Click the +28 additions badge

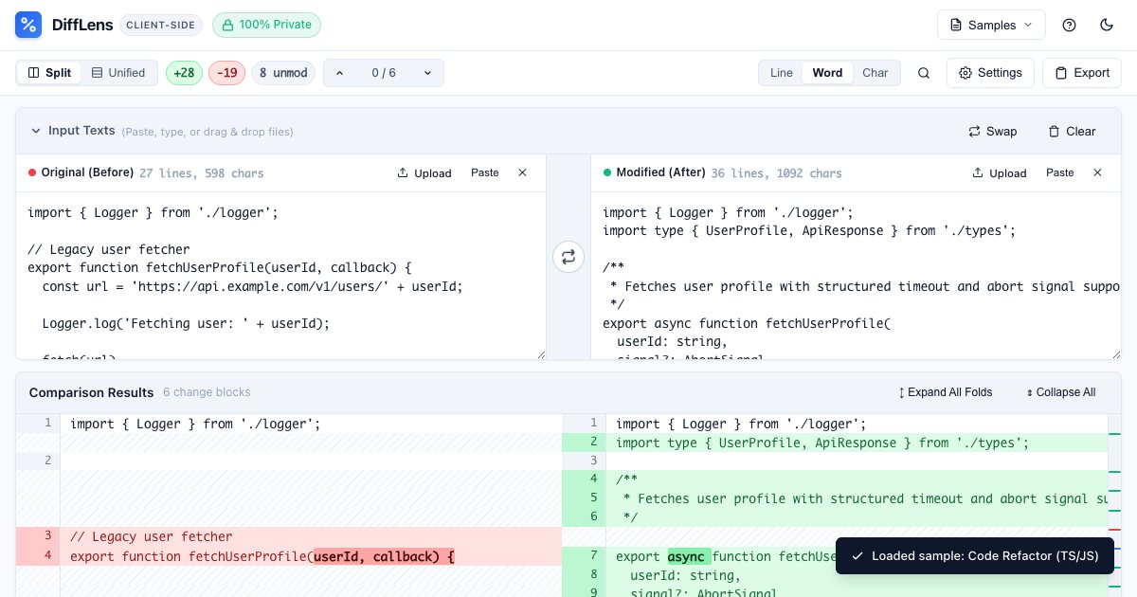184,73
